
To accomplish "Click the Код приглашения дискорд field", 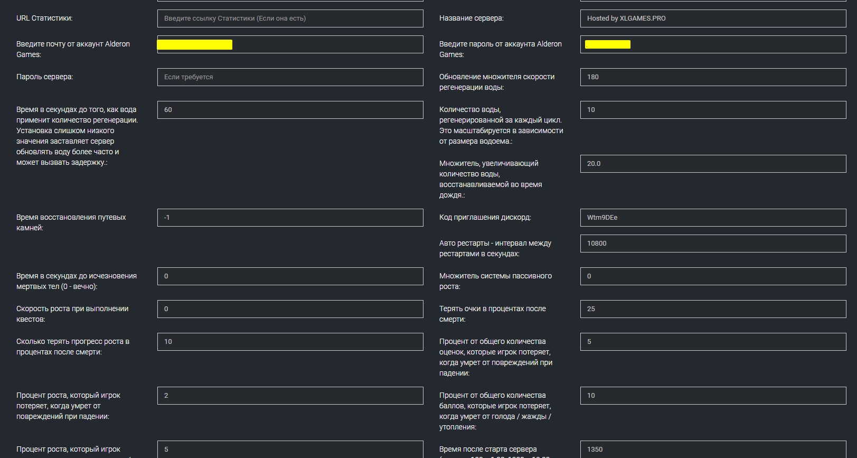I will tap(713, 218).
